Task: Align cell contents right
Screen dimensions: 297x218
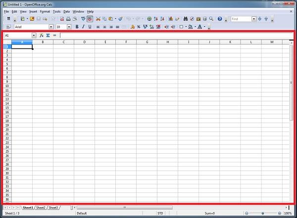Action: coord(111,27)
